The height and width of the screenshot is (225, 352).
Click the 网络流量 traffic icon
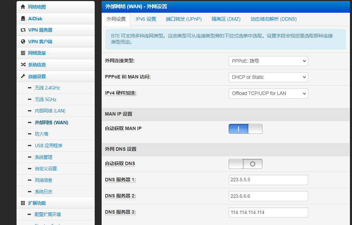(23, 53)
